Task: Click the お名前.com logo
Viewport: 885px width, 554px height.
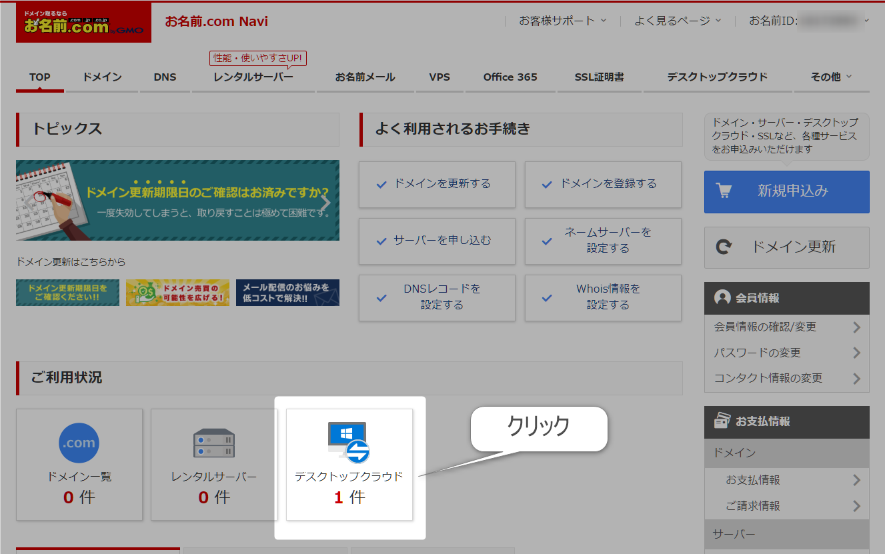Action: tap(83, 23)
